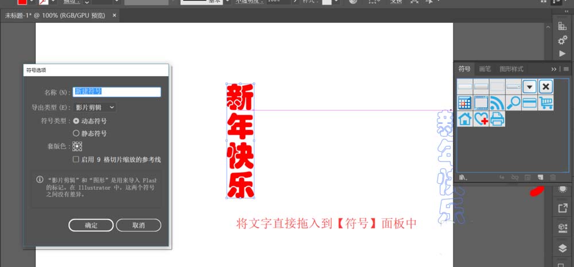Collapse the dock with top double-arrow

click(x=567, y=11)
